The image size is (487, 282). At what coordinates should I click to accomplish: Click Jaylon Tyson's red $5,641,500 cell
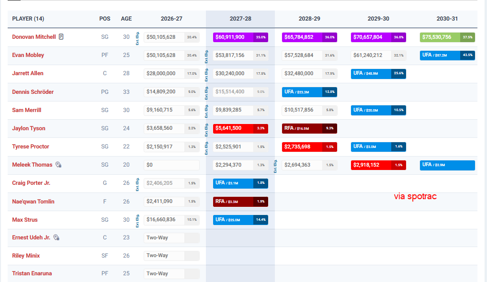pos(240,128)
